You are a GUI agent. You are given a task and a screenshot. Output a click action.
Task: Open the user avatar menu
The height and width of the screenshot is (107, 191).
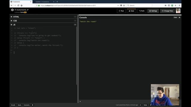178,11
